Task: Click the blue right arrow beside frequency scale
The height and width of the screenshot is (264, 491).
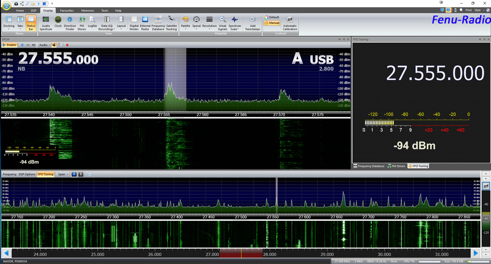Action: click(476, 253)
